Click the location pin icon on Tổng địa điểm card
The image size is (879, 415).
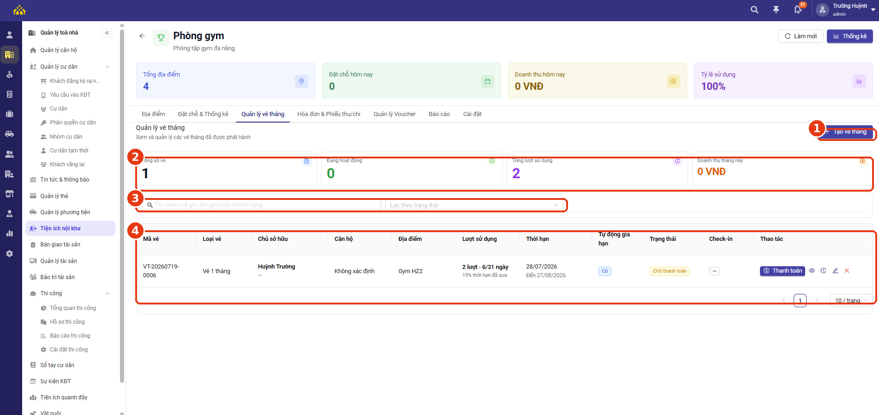301,82
